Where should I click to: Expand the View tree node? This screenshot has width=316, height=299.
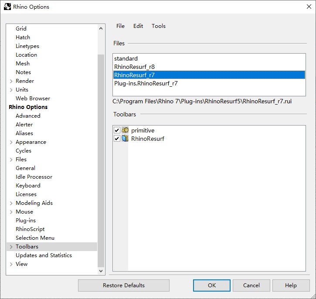(11, 264)
